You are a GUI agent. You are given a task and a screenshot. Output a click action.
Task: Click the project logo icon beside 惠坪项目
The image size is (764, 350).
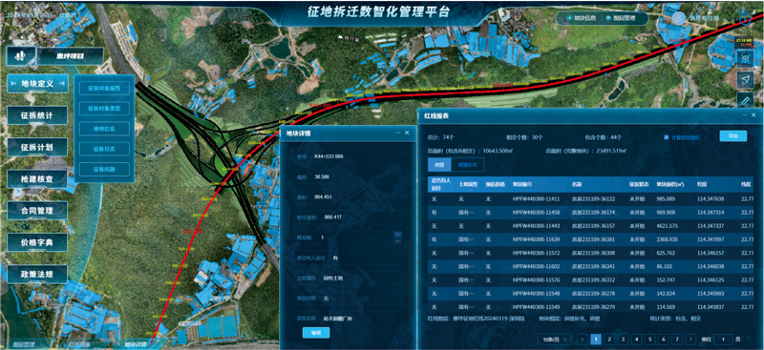(x=21, y=56)
